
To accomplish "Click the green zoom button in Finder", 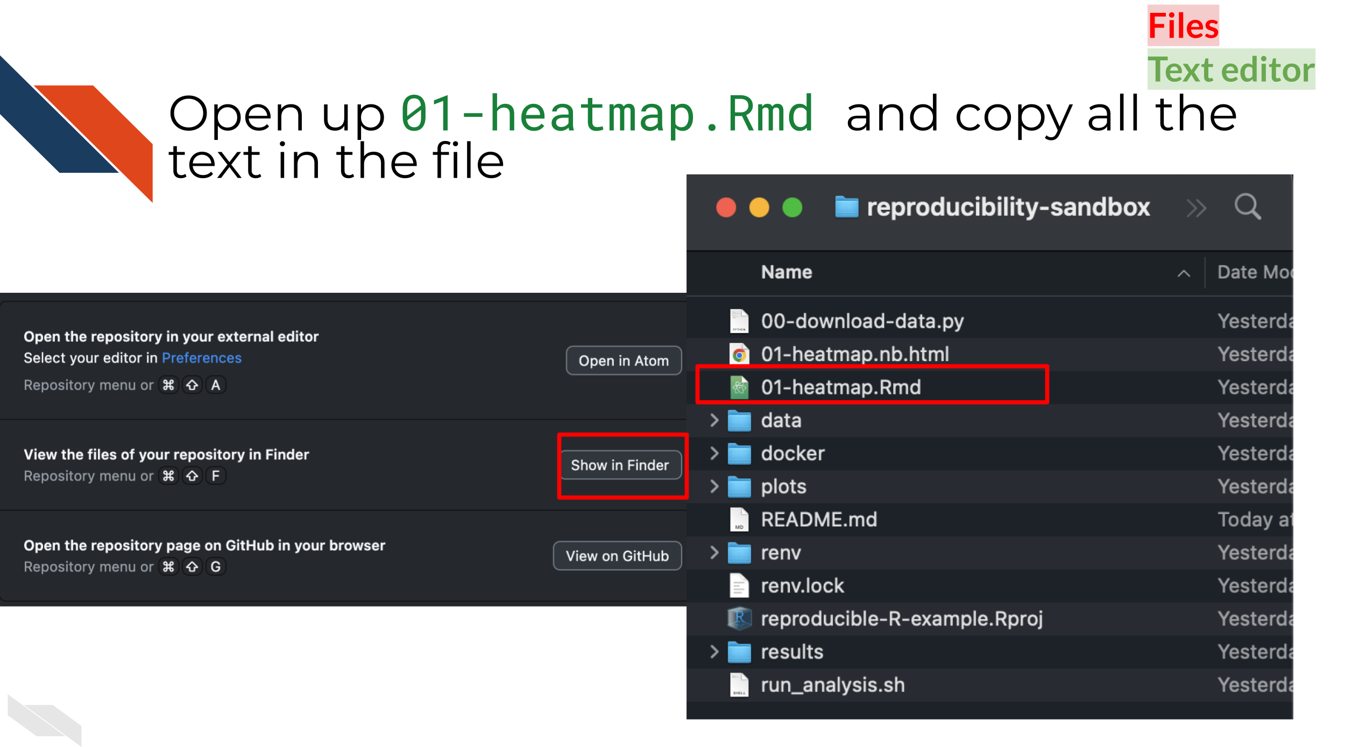I will point(792,207).
